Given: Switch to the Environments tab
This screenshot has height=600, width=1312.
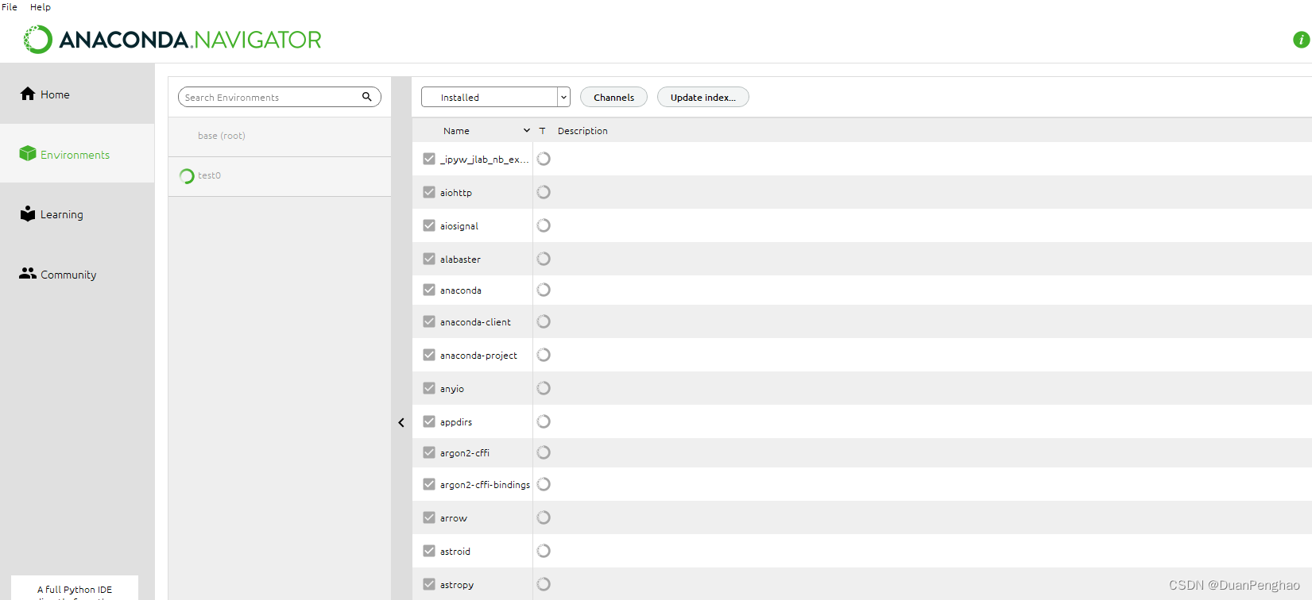Looking at the screenshot, I should click(77, 154).
